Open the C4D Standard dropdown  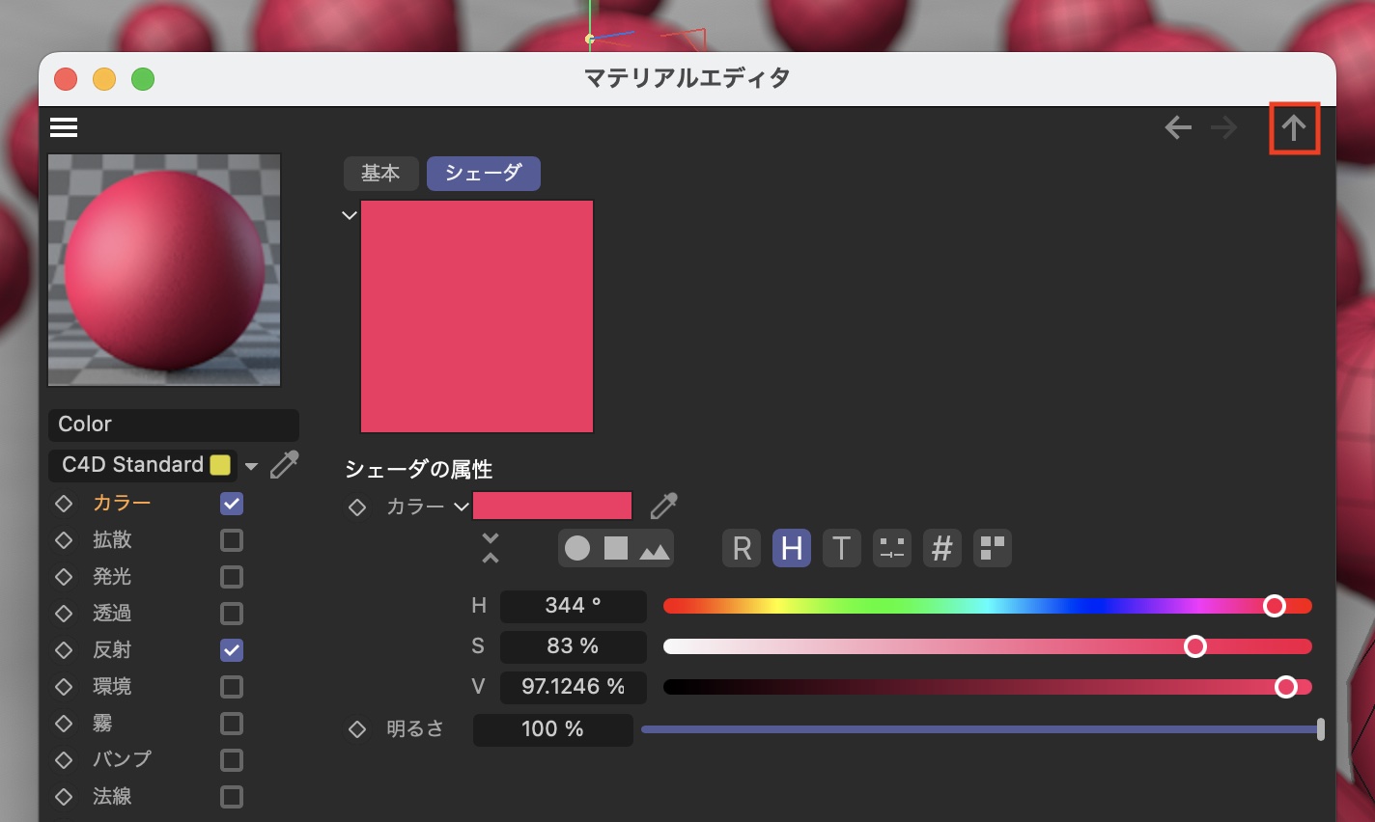251,466
